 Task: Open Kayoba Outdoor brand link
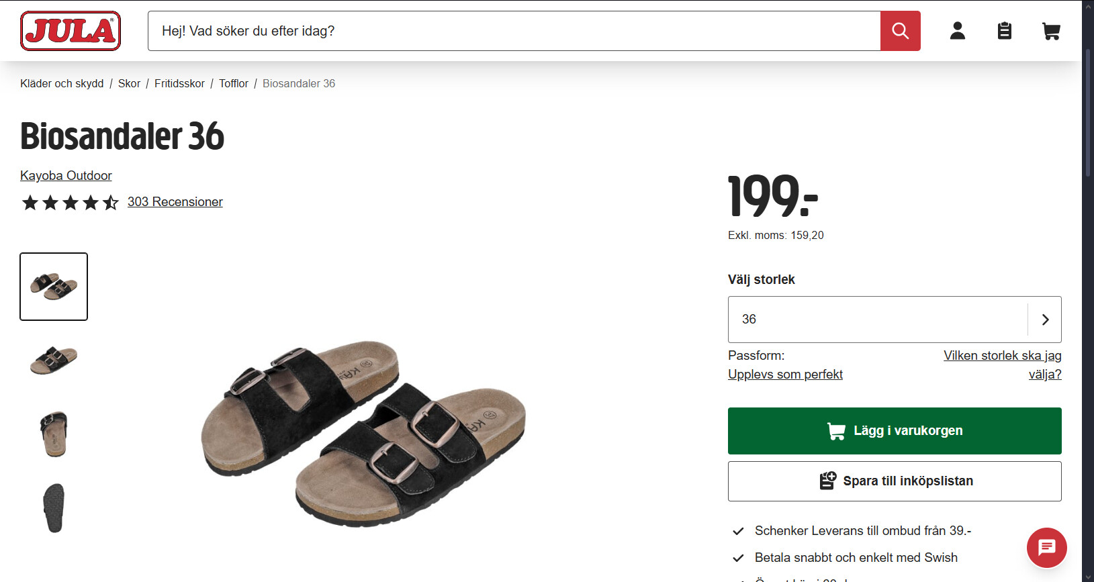(x=66, y=175)
